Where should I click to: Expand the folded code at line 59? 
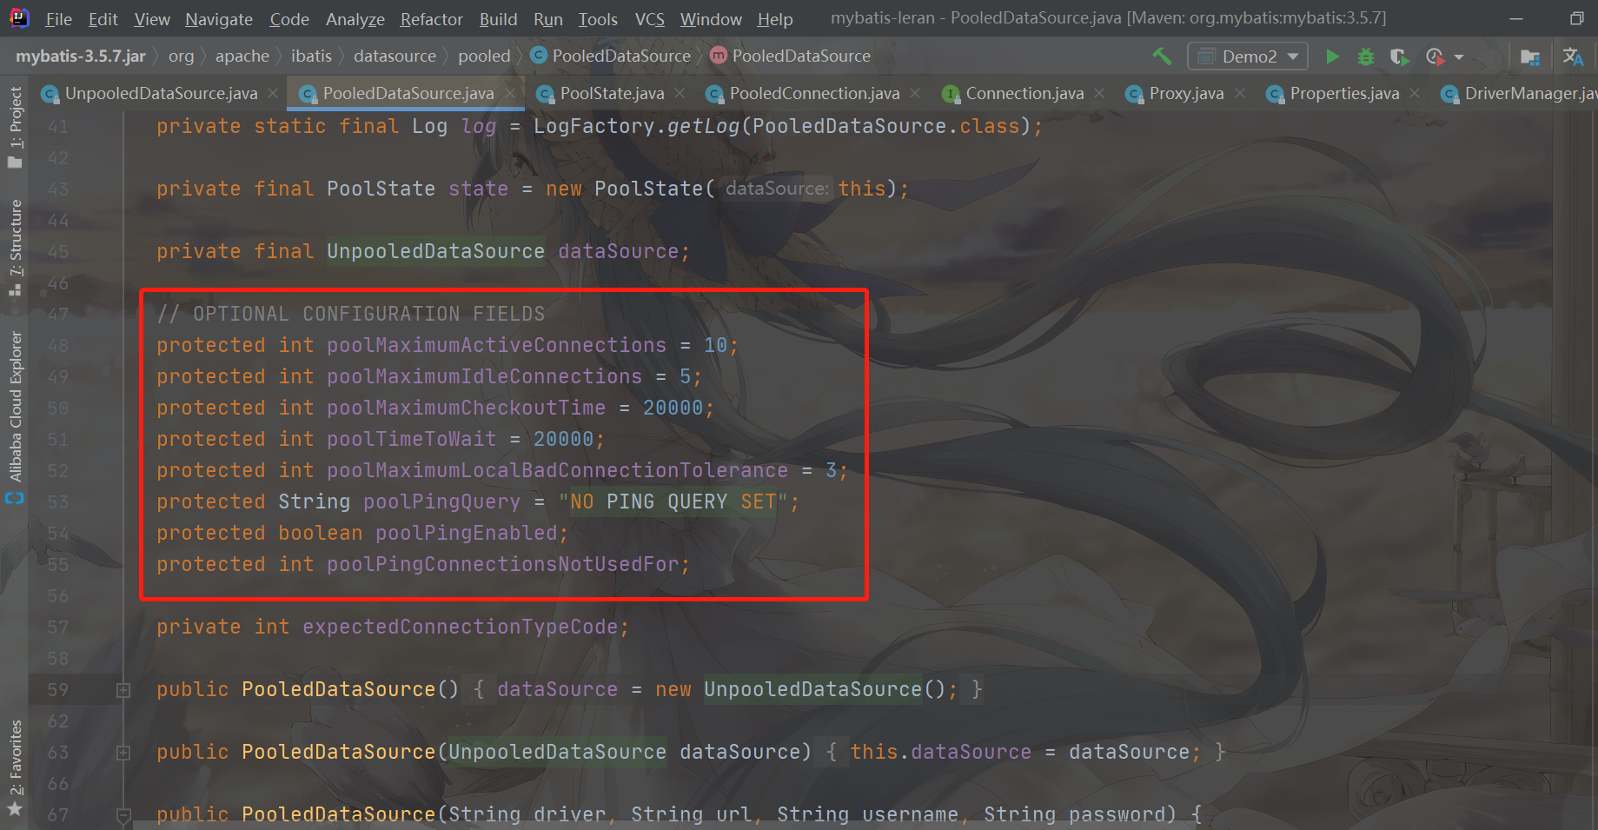point(123,690)
